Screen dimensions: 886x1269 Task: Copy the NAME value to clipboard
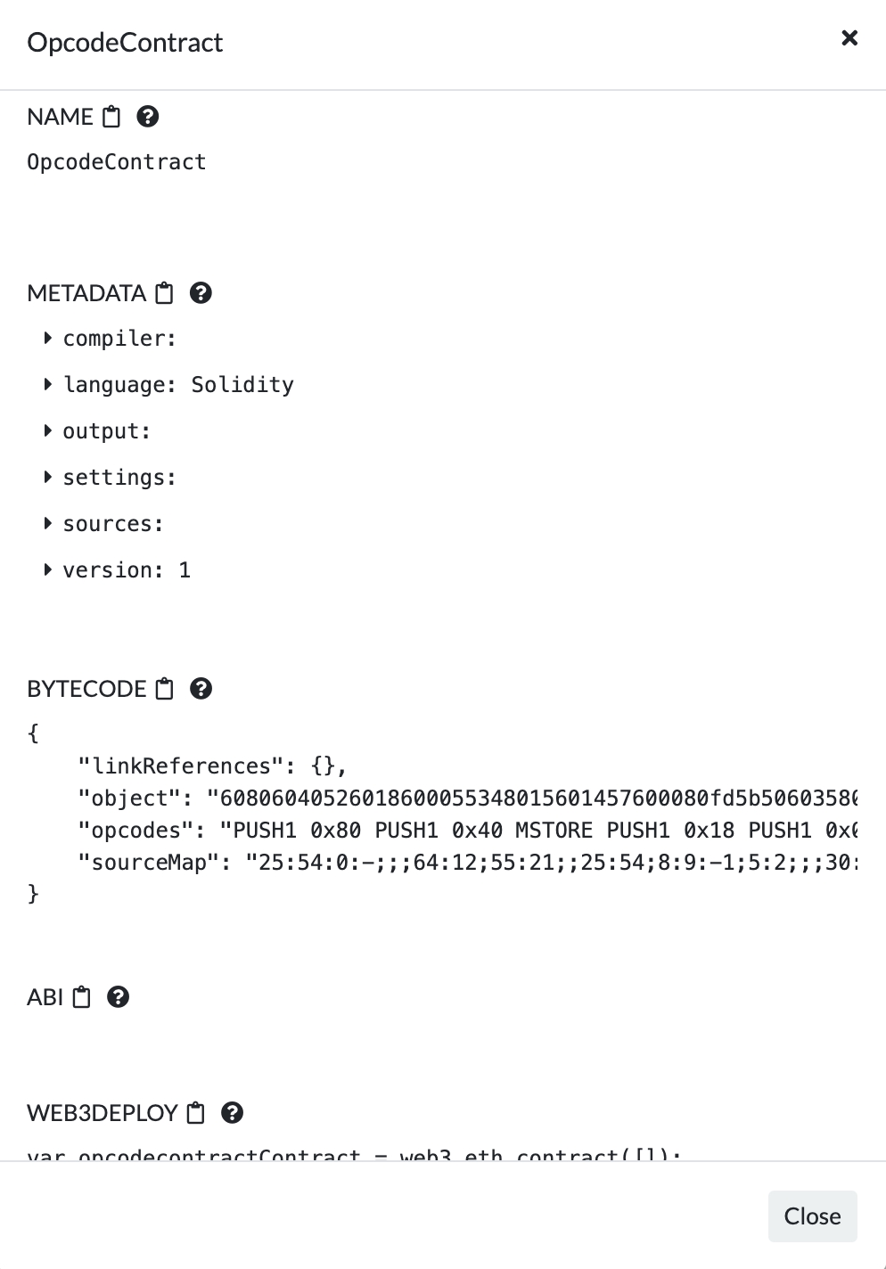tap(111, 117)
